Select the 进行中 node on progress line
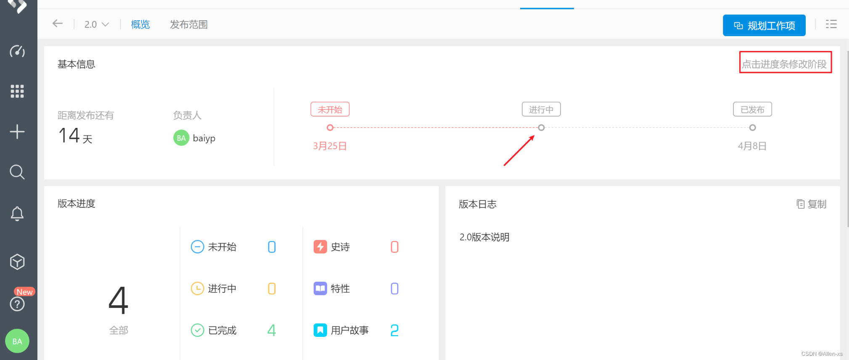This screenshot has width=849, height=360. 541,127
